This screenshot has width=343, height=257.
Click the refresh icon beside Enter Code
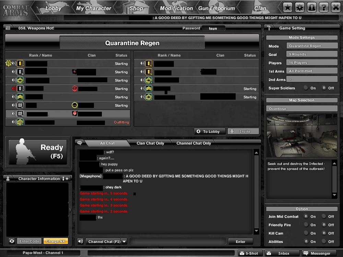(x=12, y=241)
